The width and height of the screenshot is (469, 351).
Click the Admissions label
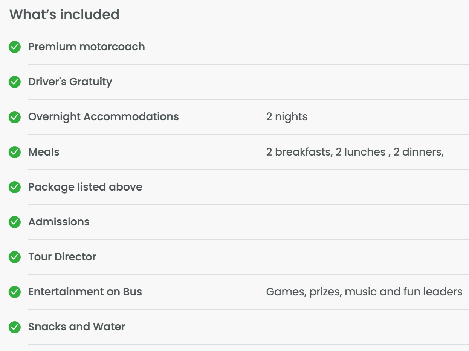(59, 222)
